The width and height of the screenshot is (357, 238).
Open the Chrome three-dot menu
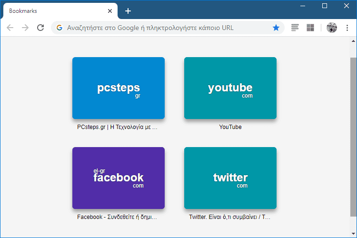tap(347, 28)
